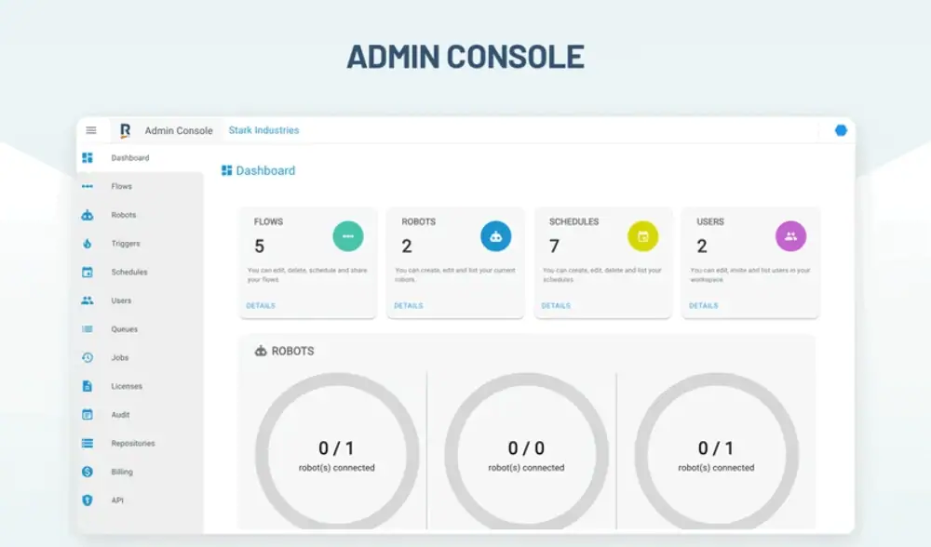Go to the Licenses menu item
This screenshot has width=931, height=547.
point(126,386)
